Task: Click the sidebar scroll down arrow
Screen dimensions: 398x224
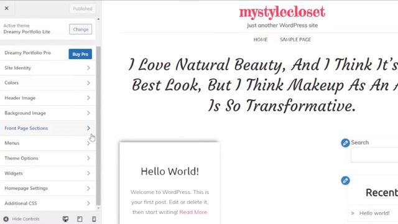Action: 98,208
